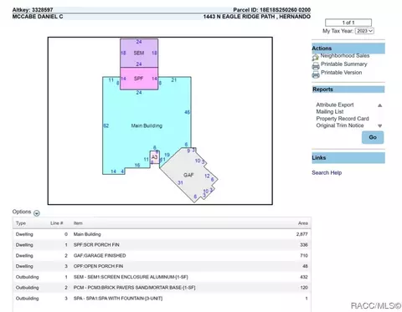Viewport: 402px width, 312px height.
Task: Click the A3 sketch area
Action: click(154, 157)
